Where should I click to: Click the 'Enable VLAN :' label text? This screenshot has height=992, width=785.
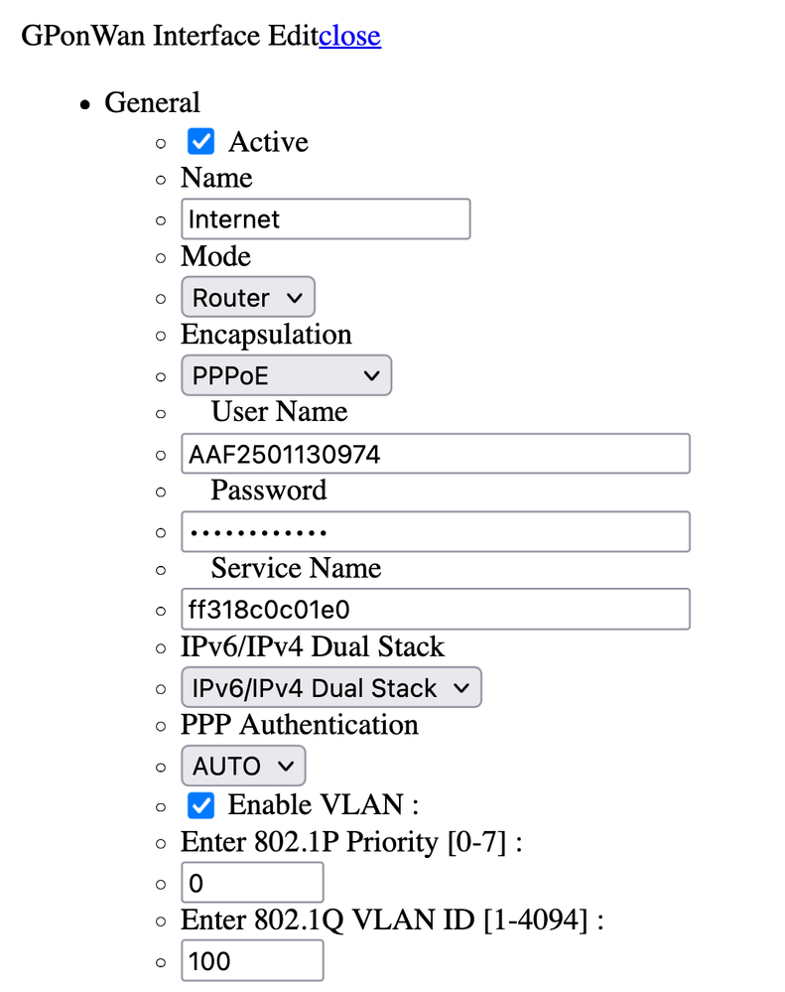(x=323, y=804)
